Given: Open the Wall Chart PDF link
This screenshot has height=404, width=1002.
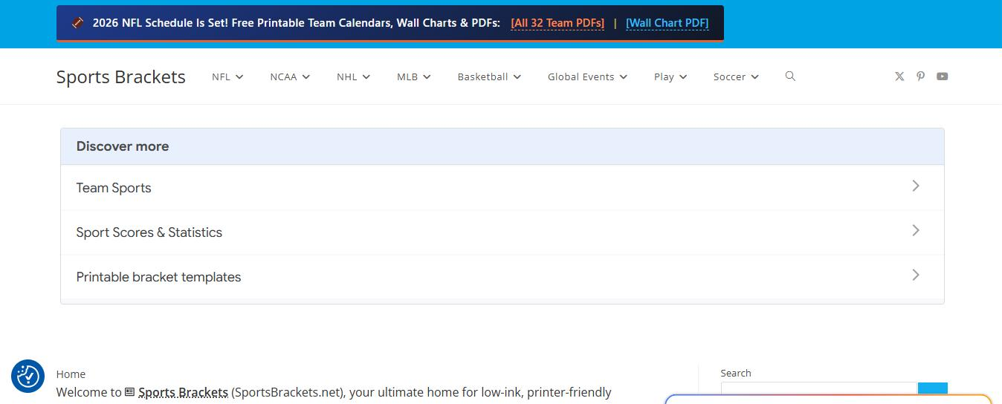Looking at the screenshot, I should coord(668,23).
